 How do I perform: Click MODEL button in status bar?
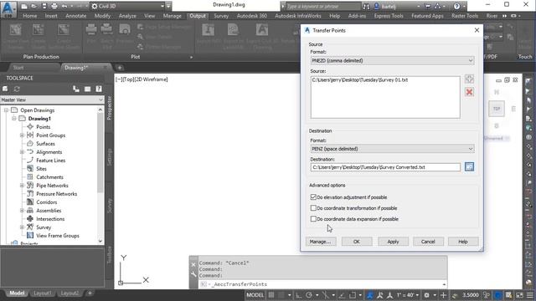255,295
